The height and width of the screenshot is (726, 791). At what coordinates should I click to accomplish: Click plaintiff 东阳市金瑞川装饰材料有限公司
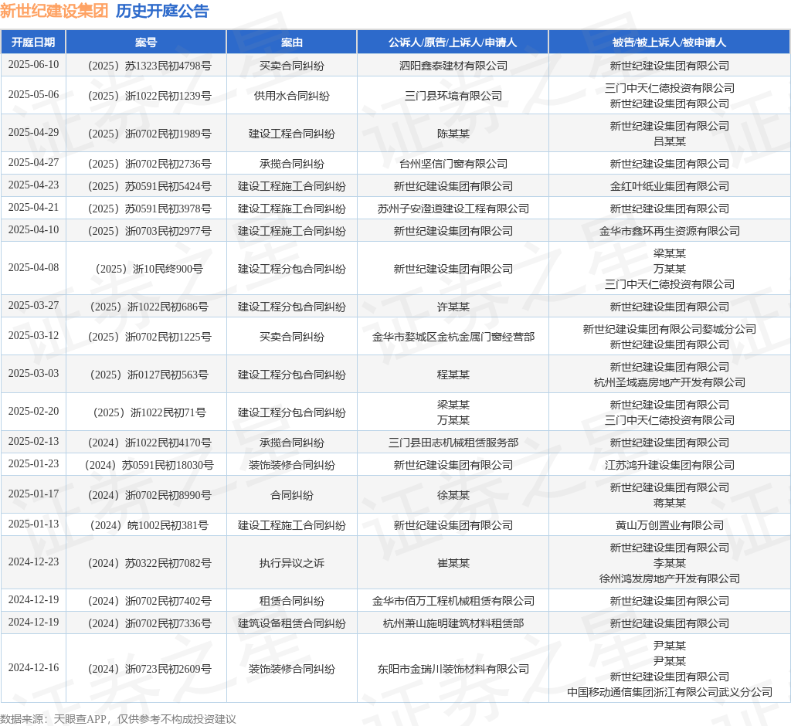coord(453,669)
